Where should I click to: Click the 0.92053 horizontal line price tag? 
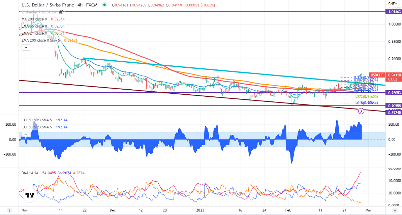click(x=394, y=93)
